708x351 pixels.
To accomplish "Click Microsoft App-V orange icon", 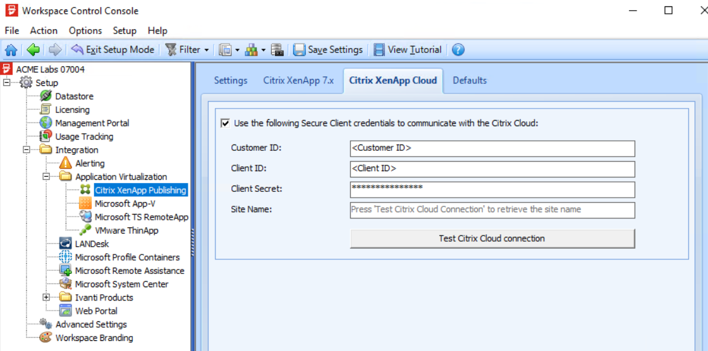I will (x=85, y=203).
